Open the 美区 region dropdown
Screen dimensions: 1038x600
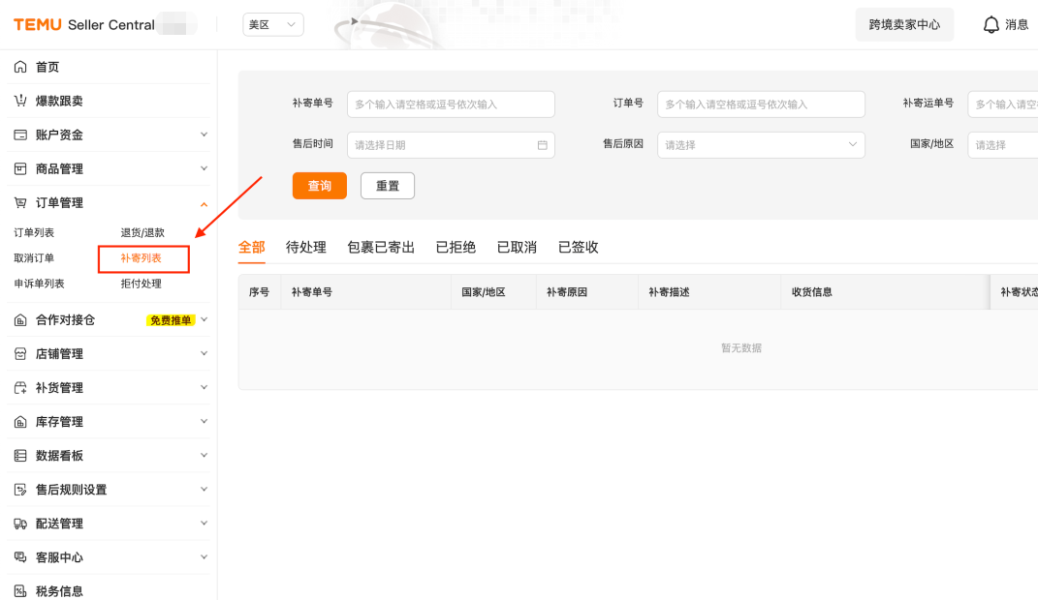click(x=273, y=25)
